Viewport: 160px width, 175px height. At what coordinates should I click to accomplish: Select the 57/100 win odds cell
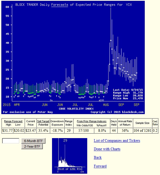84,130
